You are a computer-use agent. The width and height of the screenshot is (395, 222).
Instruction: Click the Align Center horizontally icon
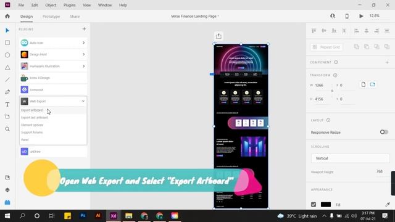click(367, 31)
